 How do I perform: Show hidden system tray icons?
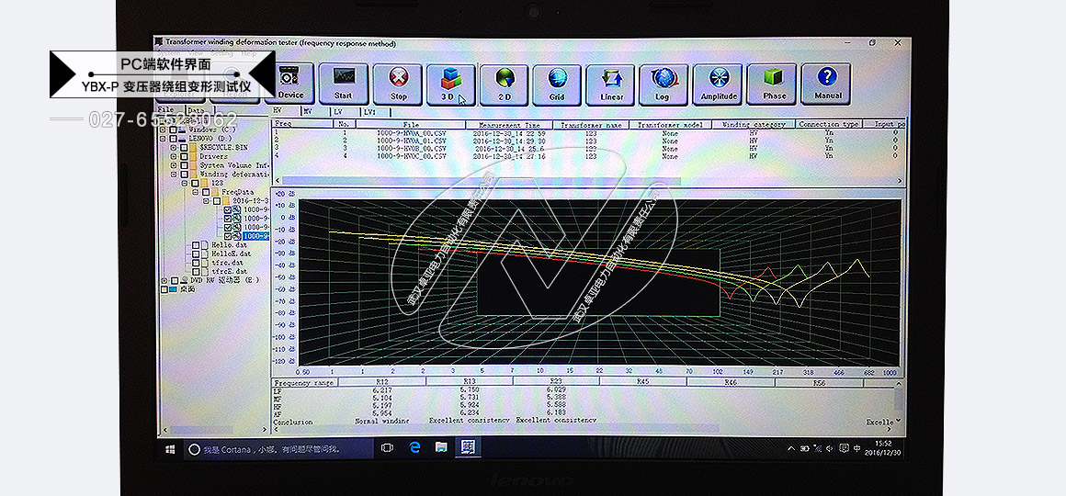point(791,448)
